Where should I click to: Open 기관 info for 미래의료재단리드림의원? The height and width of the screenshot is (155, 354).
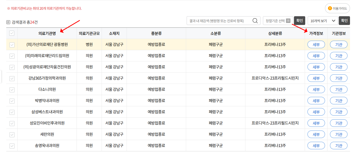(x=339, y=56)
